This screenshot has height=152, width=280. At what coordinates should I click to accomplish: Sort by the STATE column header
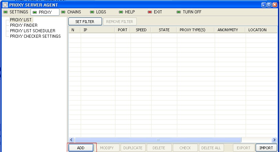pos(164,30)
